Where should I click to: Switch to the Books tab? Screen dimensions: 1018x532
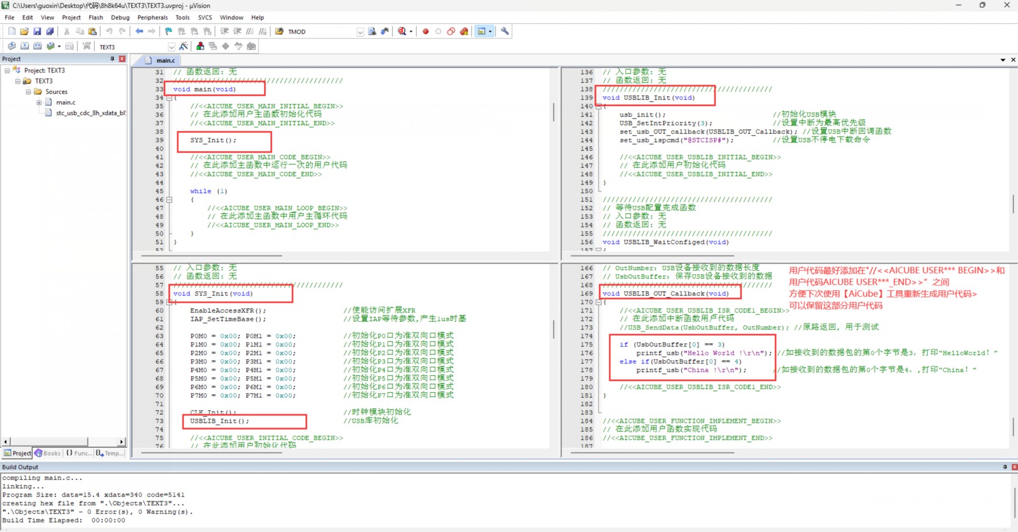click(x=48, y=453)
